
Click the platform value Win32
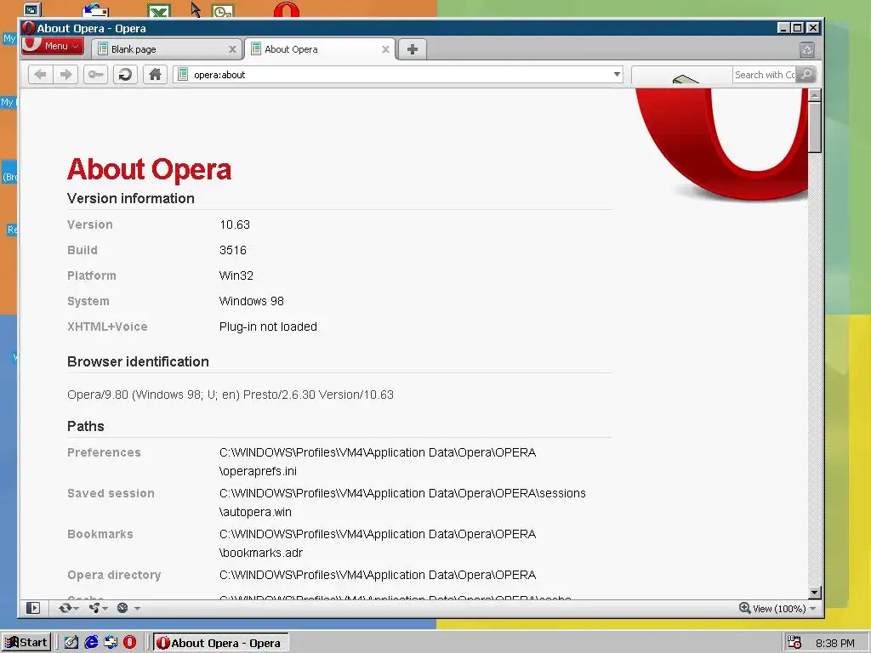click(236, 276)
